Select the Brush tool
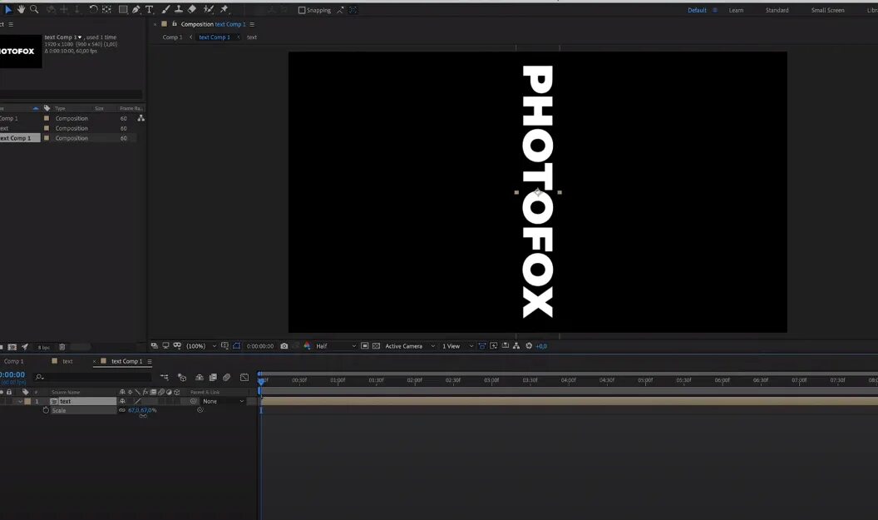878x520 pixels. click(165, 9)
